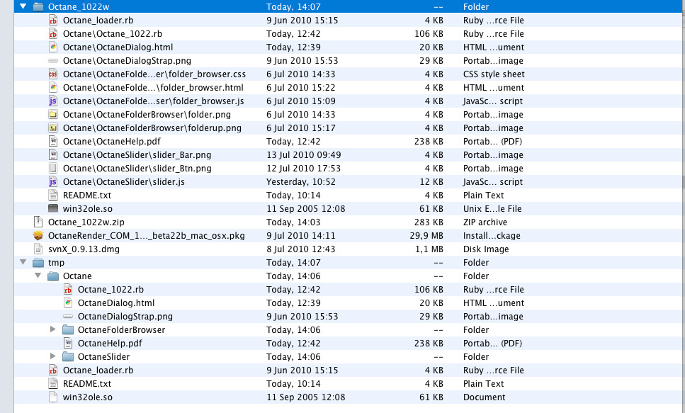
Task: Click the OctaneRender pkg installer box icon
Action: point(38,236)
